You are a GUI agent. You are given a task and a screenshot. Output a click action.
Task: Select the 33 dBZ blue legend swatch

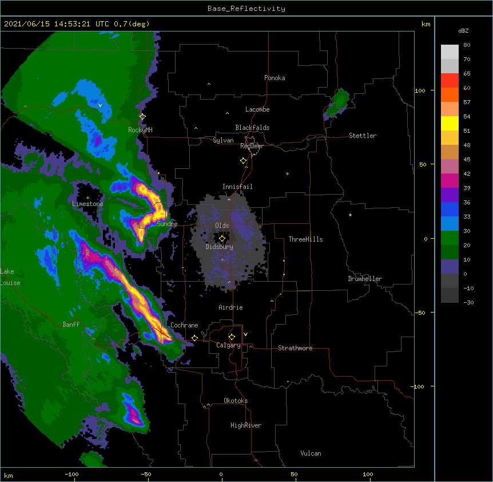450,209
